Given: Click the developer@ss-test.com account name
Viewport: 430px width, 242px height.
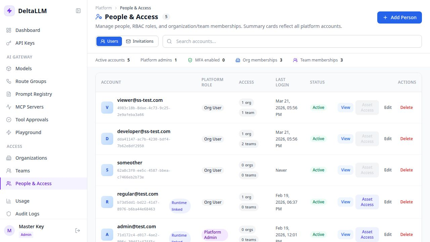Looking at the screenshot, I should [x=144, y=131].
